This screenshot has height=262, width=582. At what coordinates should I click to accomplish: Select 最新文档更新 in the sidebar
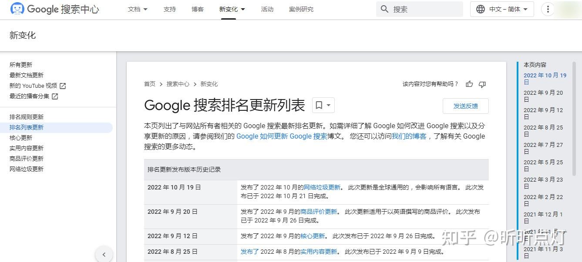click(27, 75)
